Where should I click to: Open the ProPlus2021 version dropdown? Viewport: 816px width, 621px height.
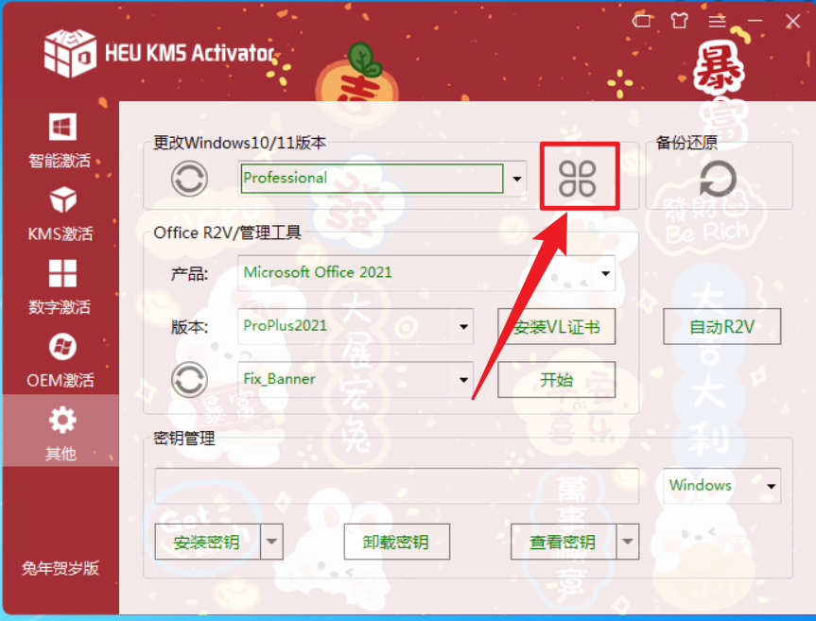(463, 327)
